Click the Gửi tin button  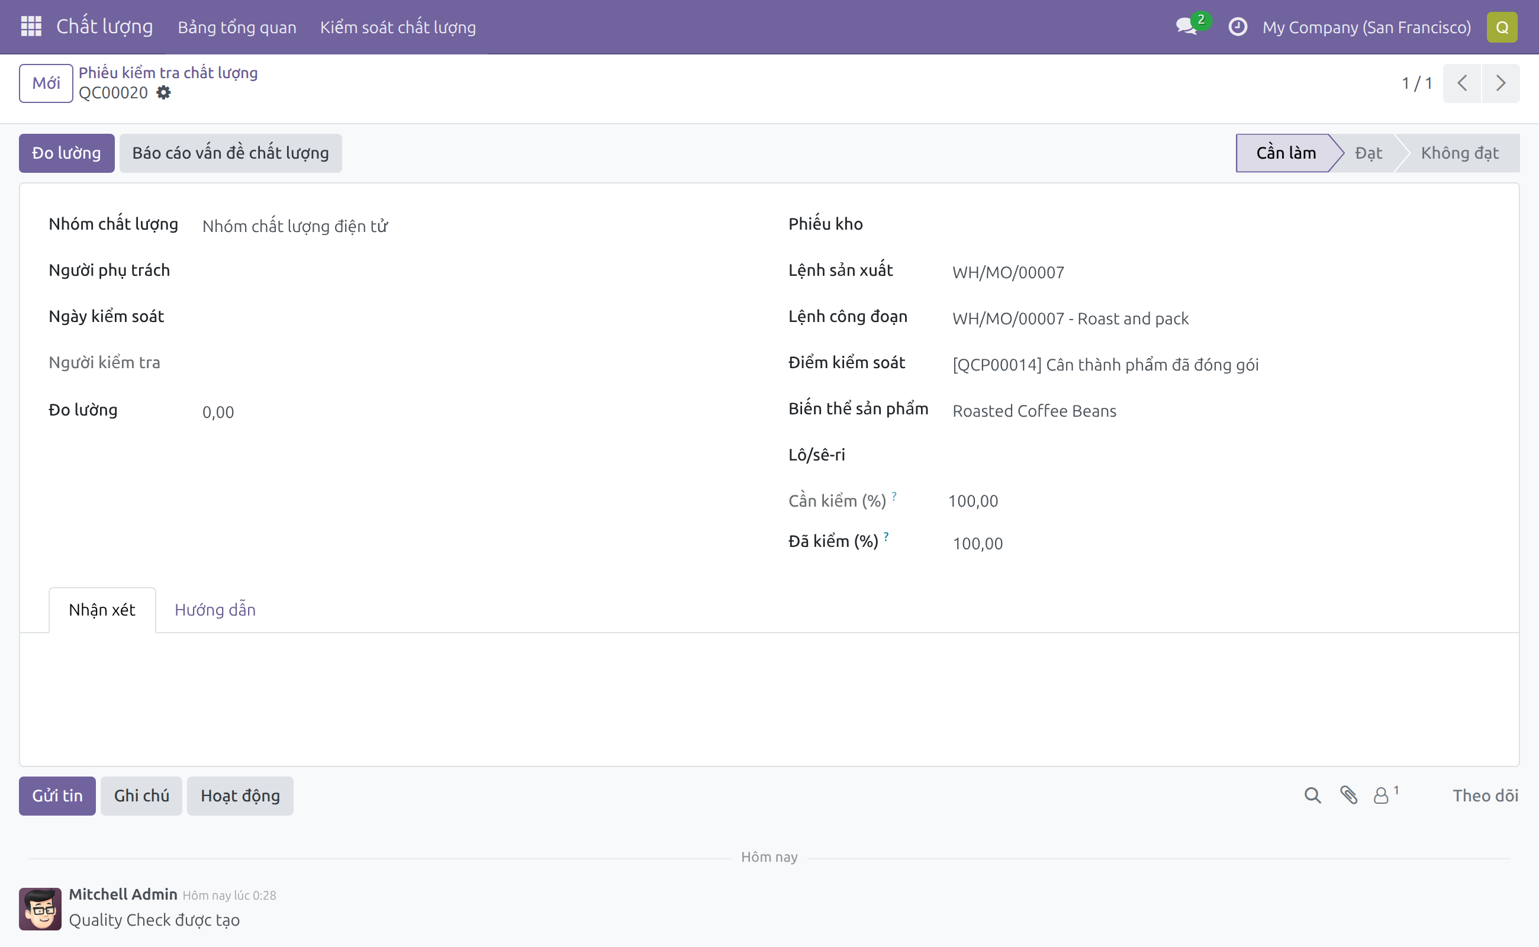tap(57, 795)
